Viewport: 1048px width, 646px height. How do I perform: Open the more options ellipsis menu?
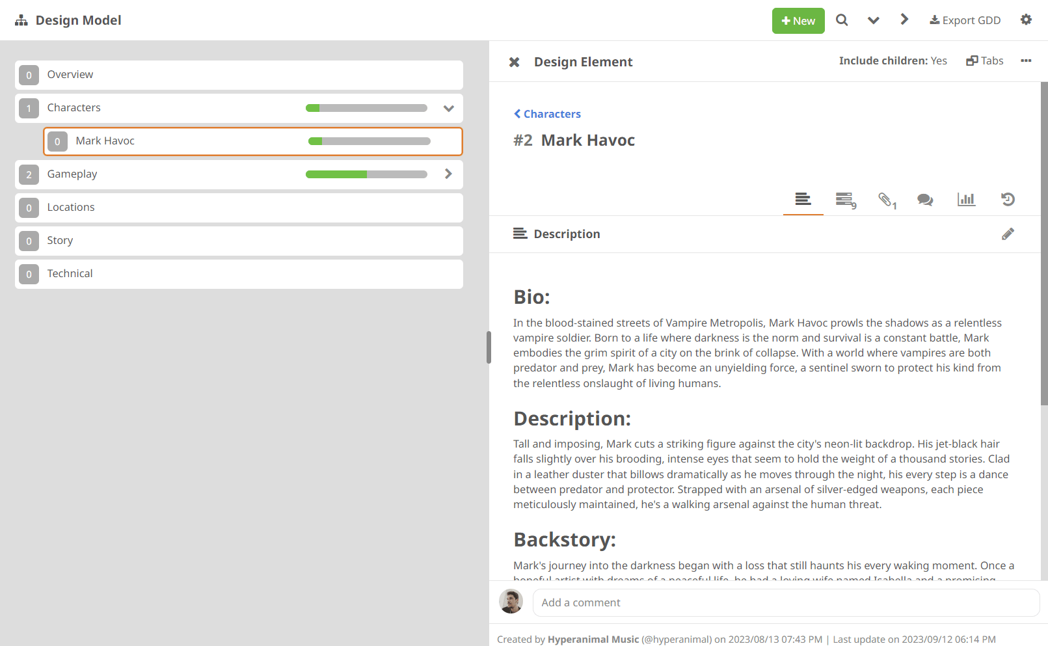coord(1026,61)
